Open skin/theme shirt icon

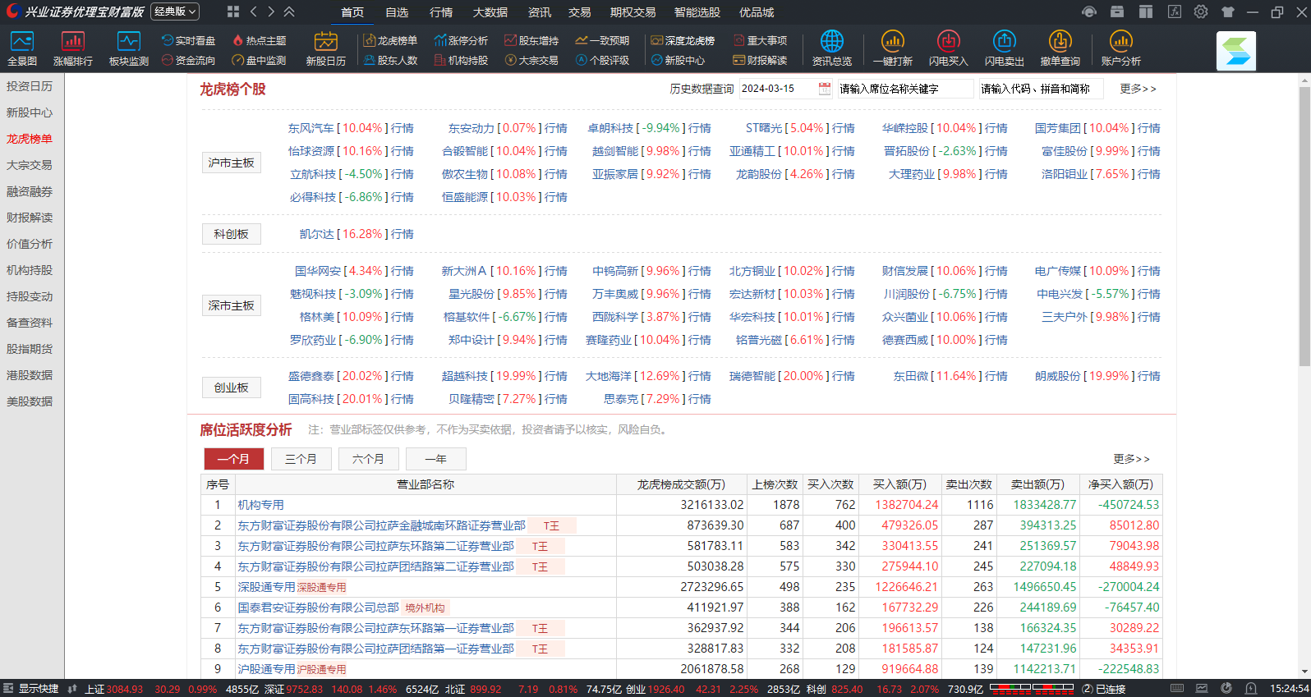1228,11
